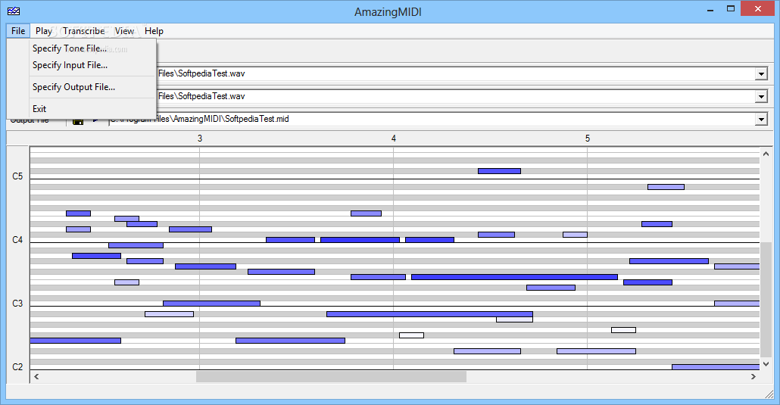The height and width of the screenshot is (405, 780).
Task: Click the C3 pitch label
Action: click(x=17, y=304)
